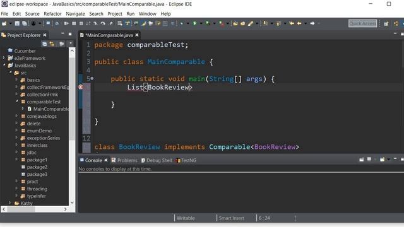Screen dimensions: 404x227
Task: Switch to the Problems tab
Action: point(124,160)
